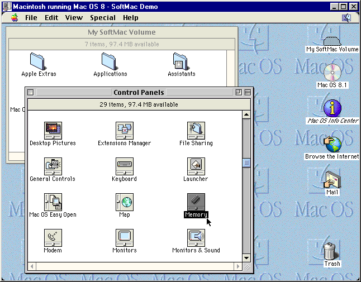Click the Control Panels resize grip corner
The width and height of the screenshot is (361, 282).
click(247, 267)
